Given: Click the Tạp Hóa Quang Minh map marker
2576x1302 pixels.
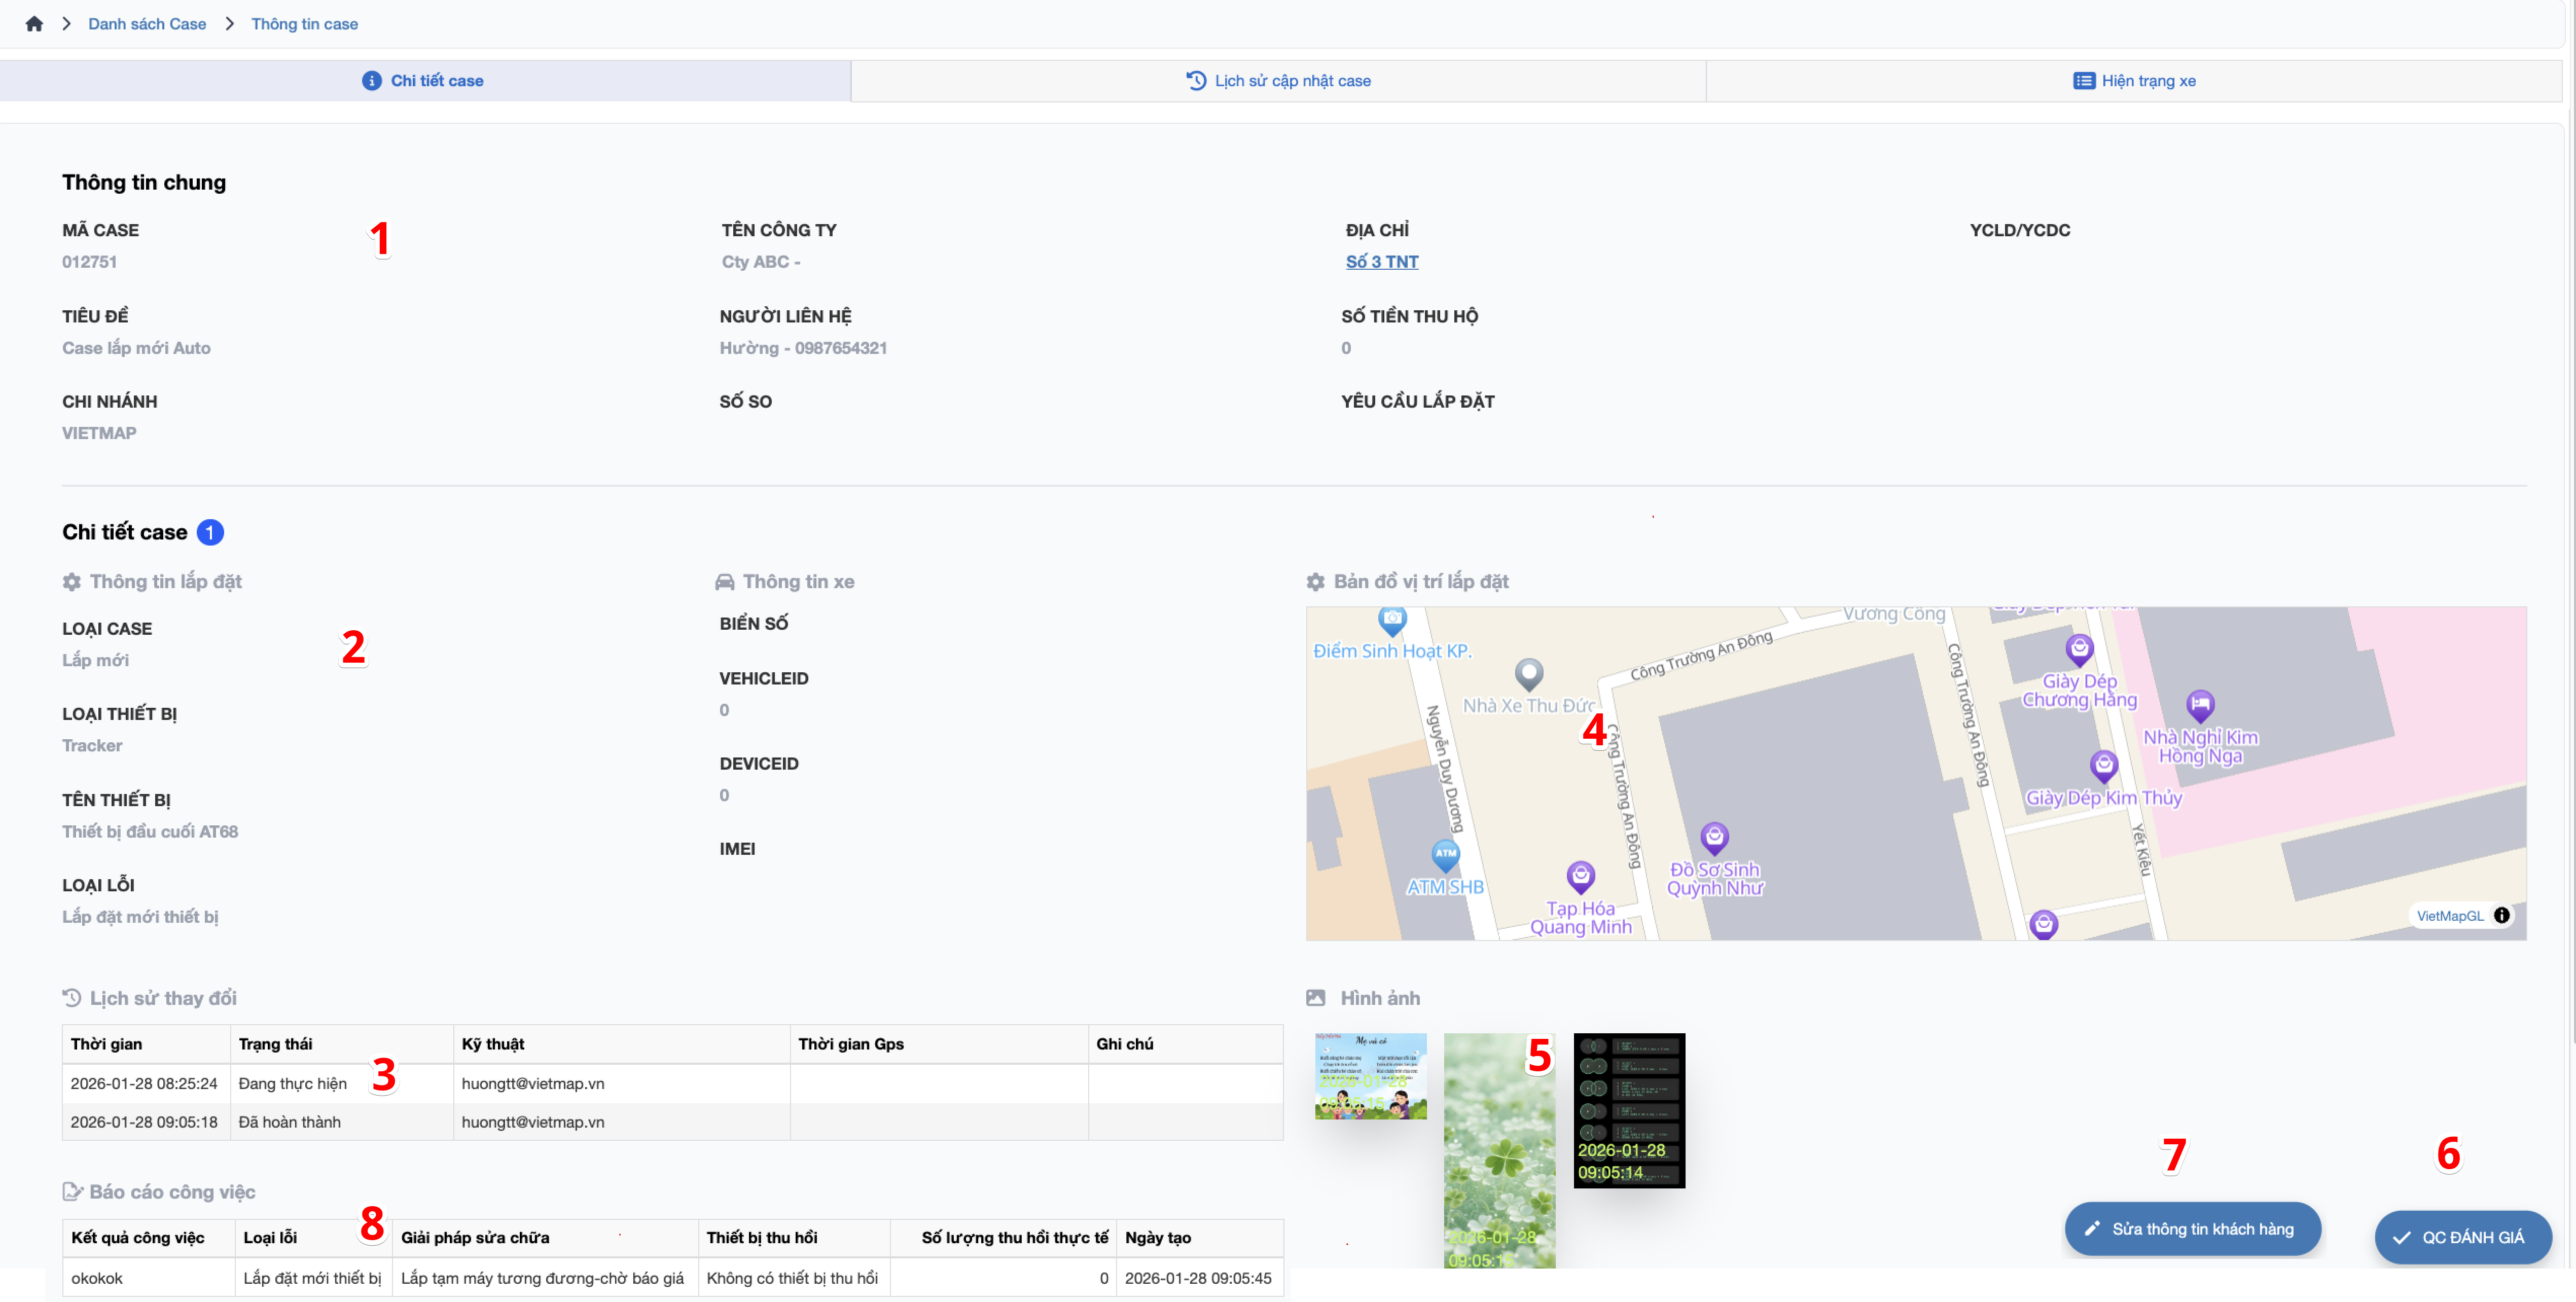Looking at the screenshot, I should 1580,877.
